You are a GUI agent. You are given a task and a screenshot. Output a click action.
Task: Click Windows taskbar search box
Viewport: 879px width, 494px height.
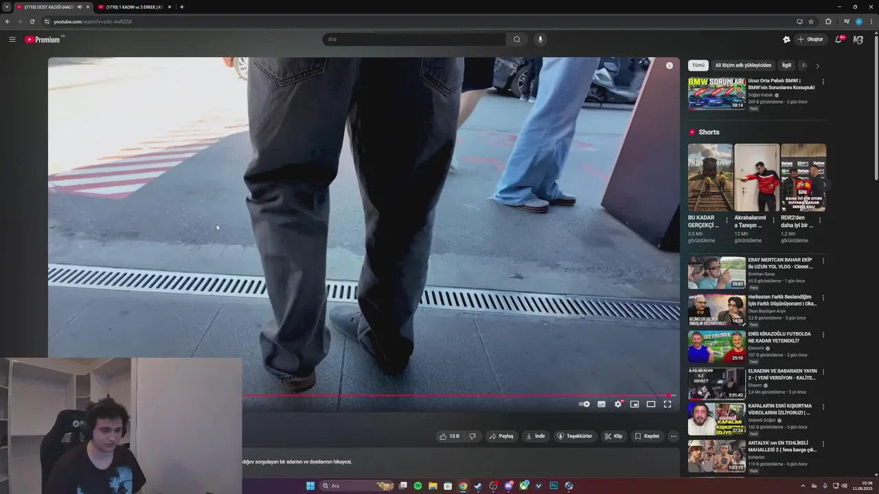pos(357,486)
